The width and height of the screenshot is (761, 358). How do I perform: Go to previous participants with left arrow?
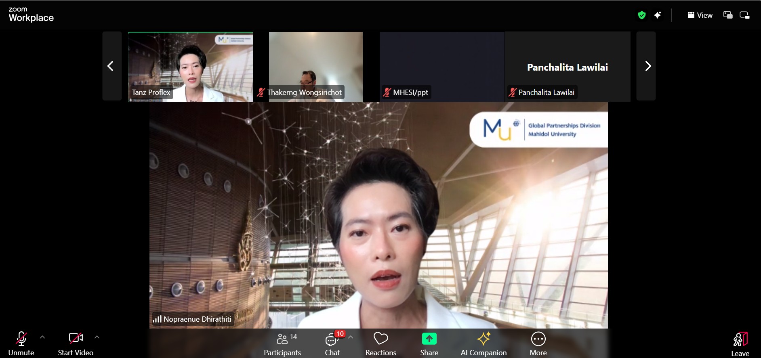[x=110, y=66]
